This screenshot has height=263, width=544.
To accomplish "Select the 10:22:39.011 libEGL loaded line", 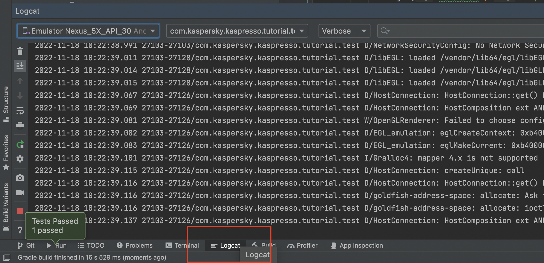I will tap(289, 58).
